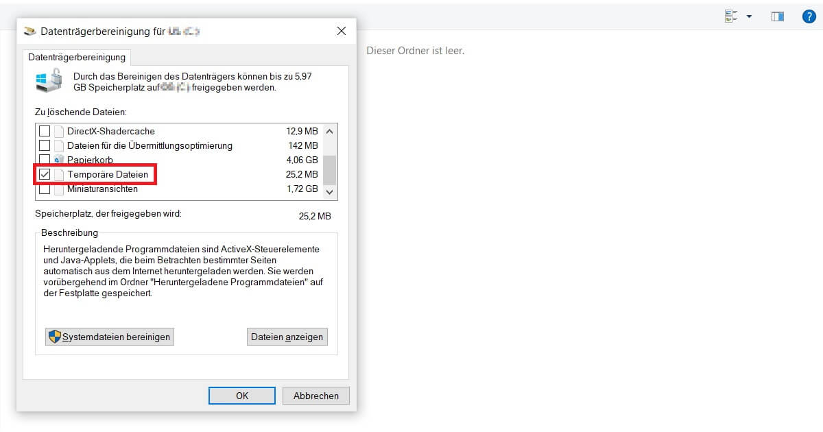
Task: Click the Papierkorb recycle bin icon
Action: coord(59,160)
